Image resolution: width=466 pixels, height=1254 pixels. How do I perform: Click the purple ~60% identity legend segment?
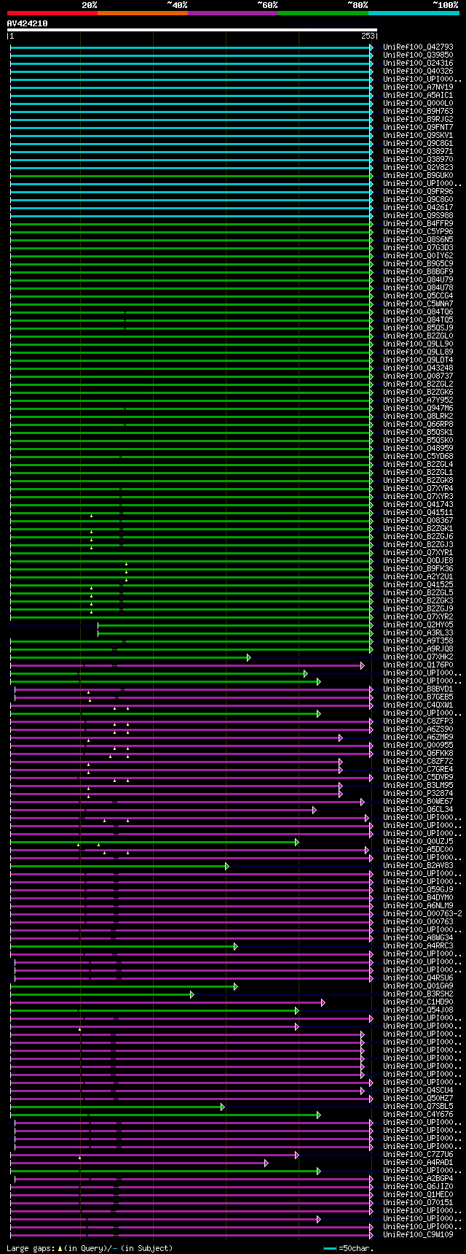[x=233, y=12]
